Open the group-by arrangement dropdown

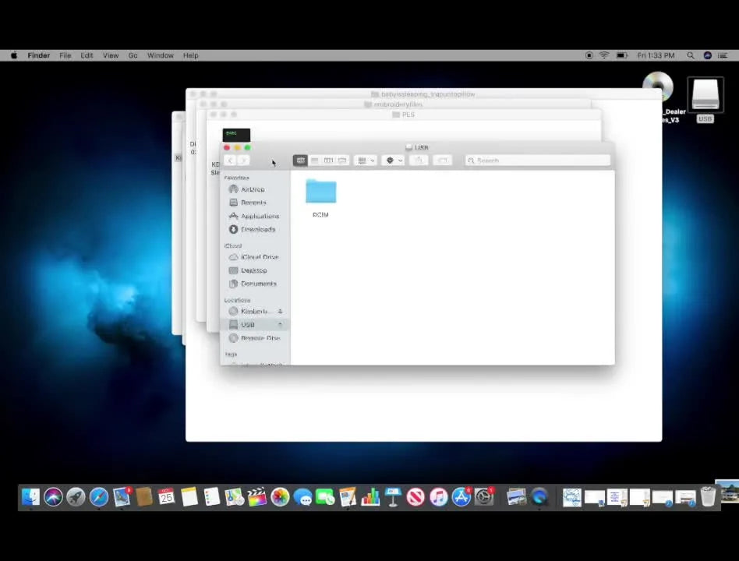pyautogui.click(x=366, y=161)
